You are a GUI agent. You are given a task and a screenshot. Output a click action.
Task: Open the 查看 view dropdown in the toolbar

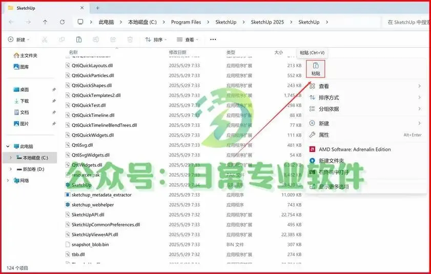pyautogui.click(x=188, y=40)
